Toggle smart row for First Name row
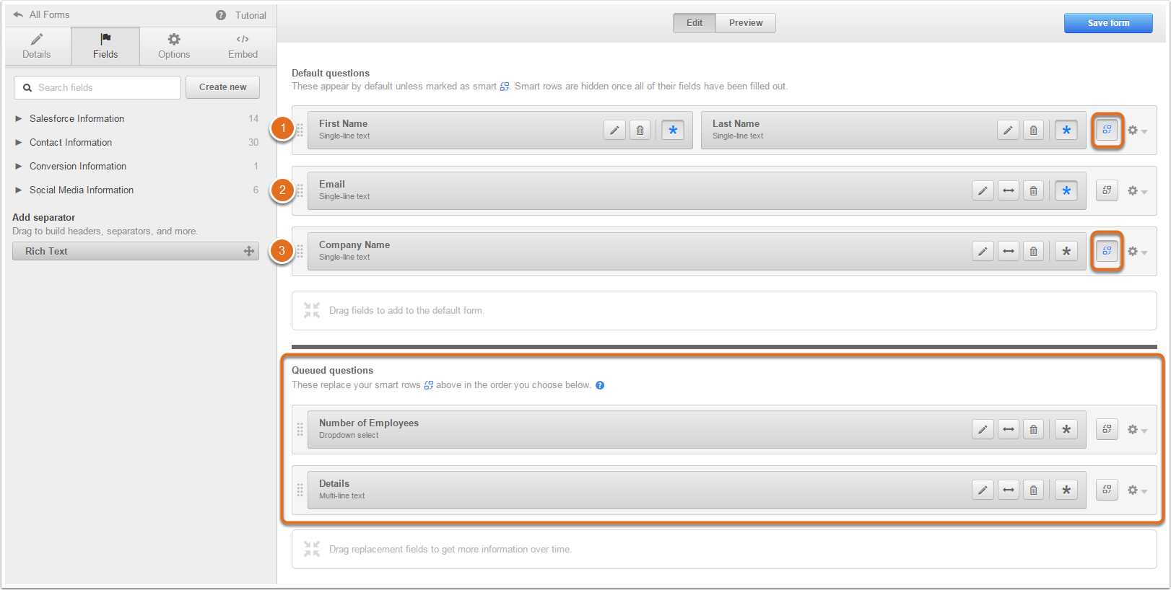The image size is (1171, 590). click(1107, 130)
